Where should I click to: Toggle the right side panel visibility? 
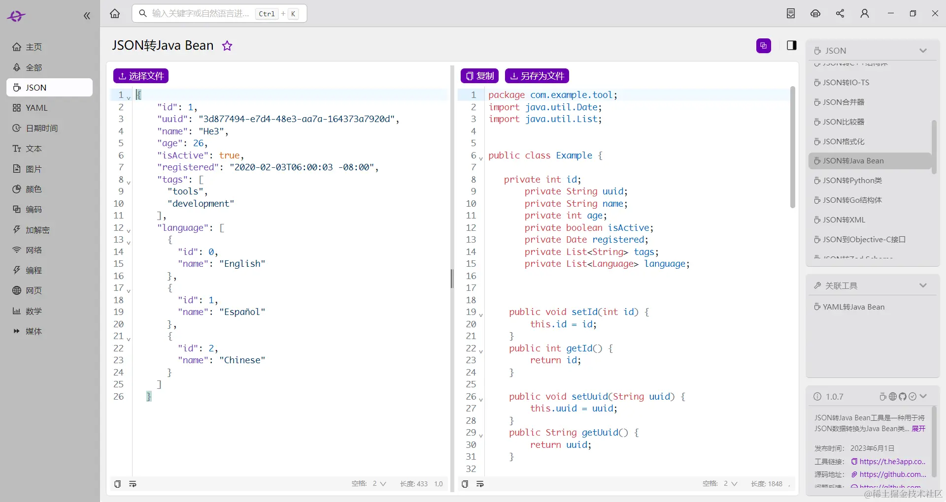click(792, 46)
